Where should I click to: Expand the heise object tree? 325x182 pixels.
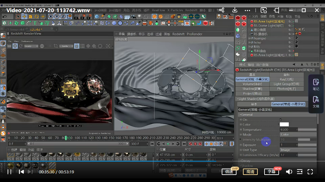click(x=249, y=42)
